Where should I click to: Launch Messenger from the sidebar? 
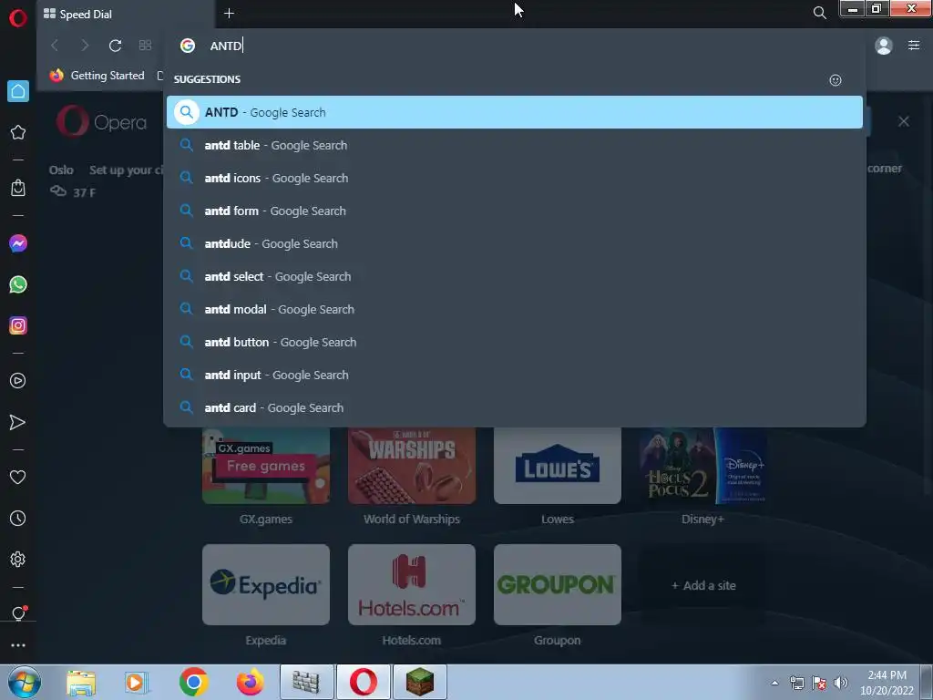tap(18, 243)
